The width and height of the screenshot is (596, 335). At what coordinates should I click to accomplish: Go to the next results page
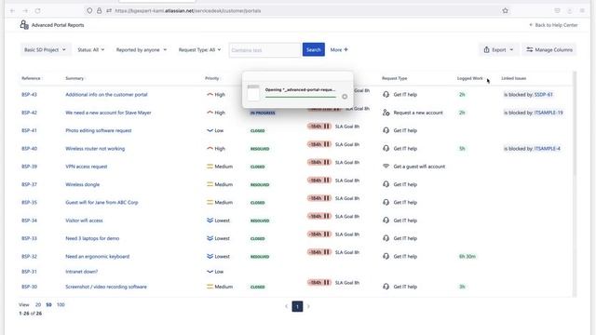pos(308,306)
